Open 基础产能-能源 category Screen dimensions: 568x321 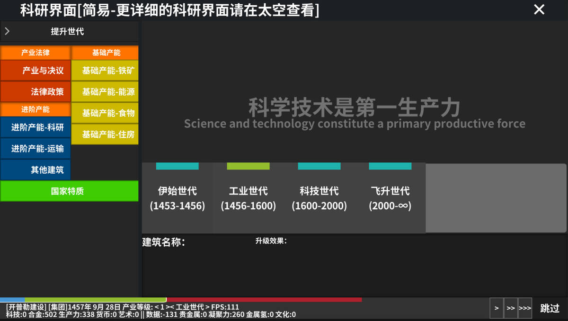tap(105, 92)
